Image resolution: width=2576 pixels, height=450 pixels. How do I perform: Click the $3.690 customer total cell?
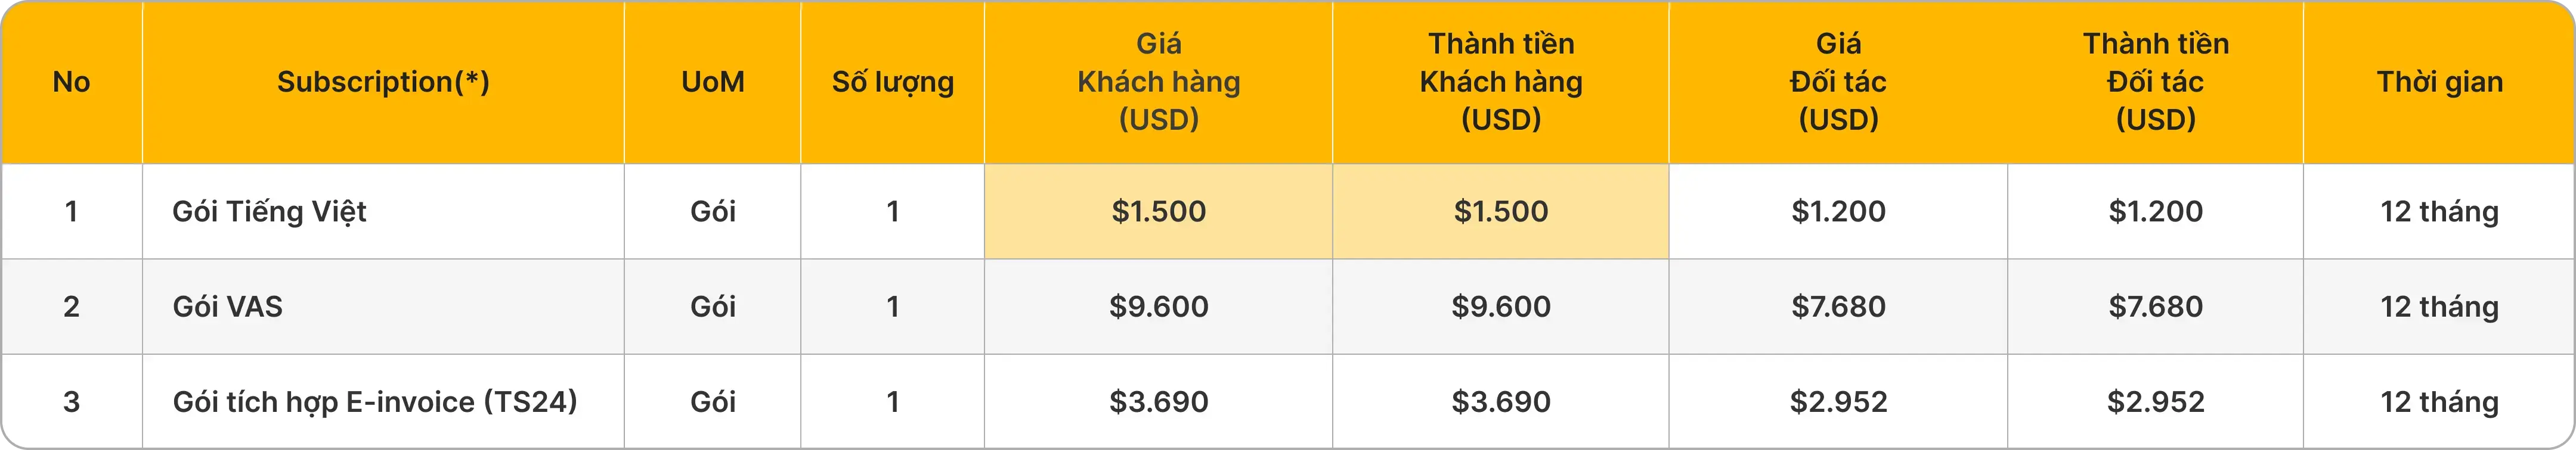[1500, 402]
